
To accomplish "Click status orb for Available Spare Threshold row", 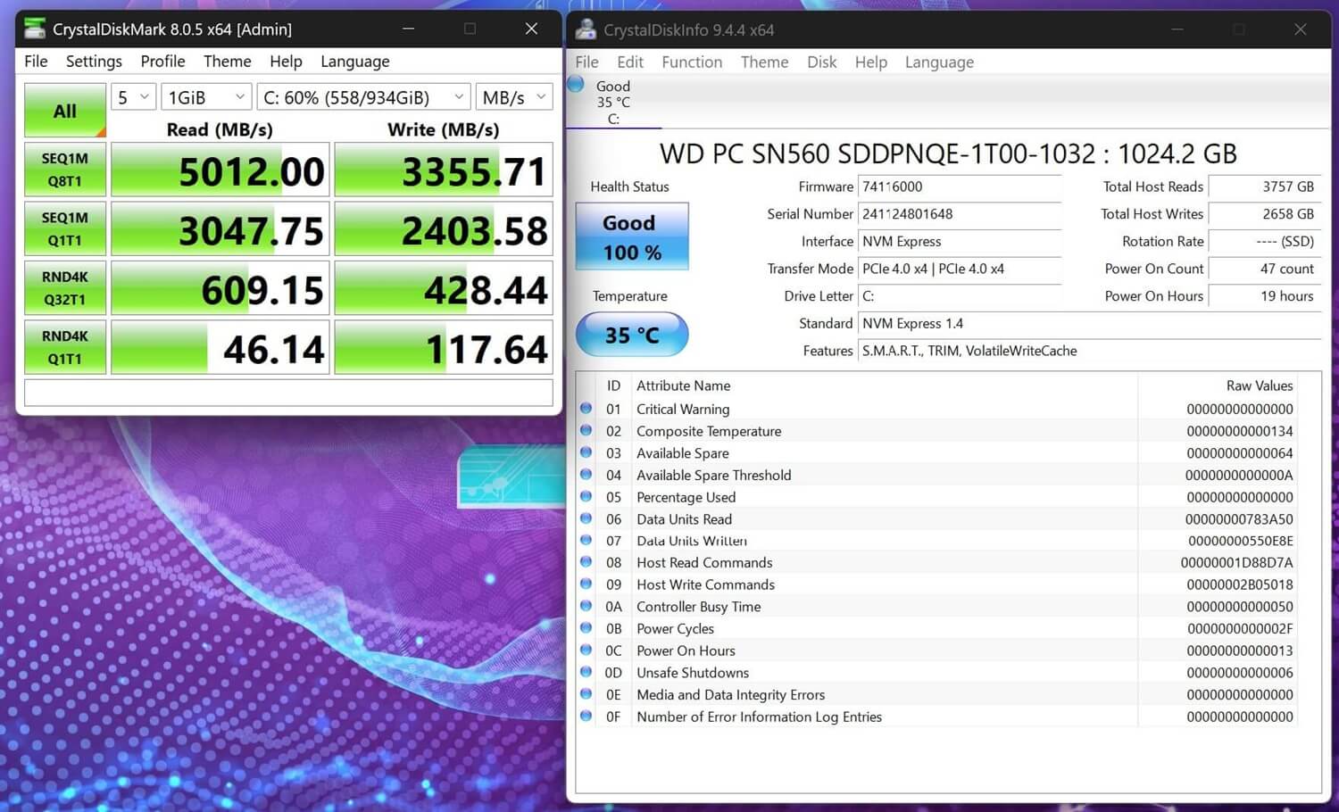I will [586, 475].
